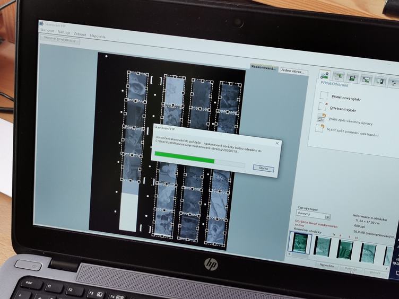Open the fifth edit tool tab icon

tap(380, 81)
